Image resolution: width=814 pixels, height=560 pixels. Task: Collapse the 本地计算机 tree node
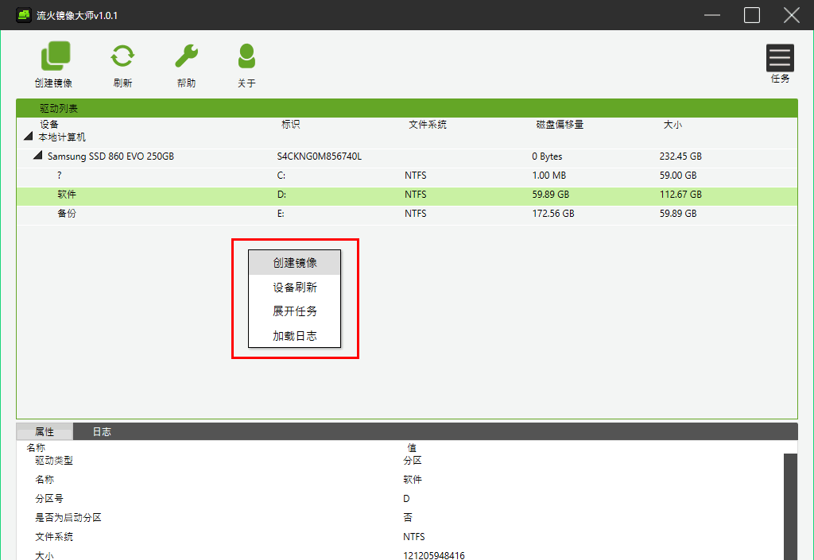29,137
